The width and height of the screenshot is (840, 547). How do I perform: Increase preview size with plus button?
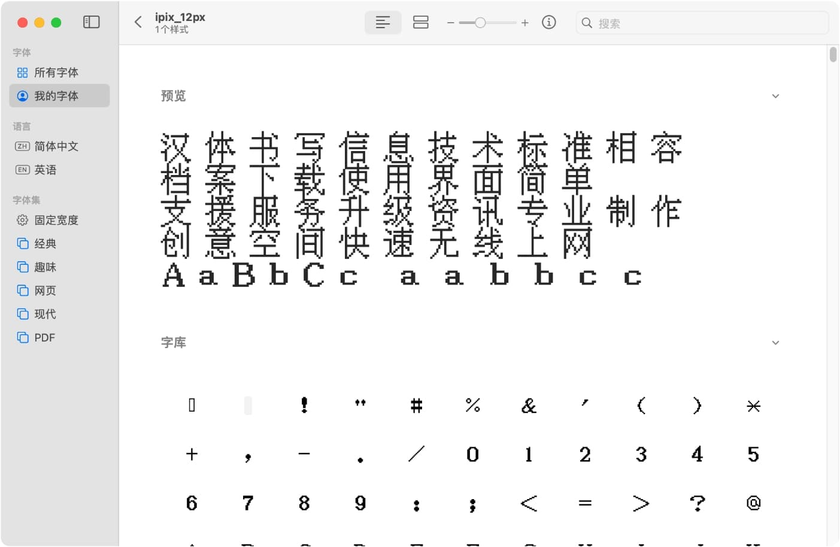coord(525,23)
